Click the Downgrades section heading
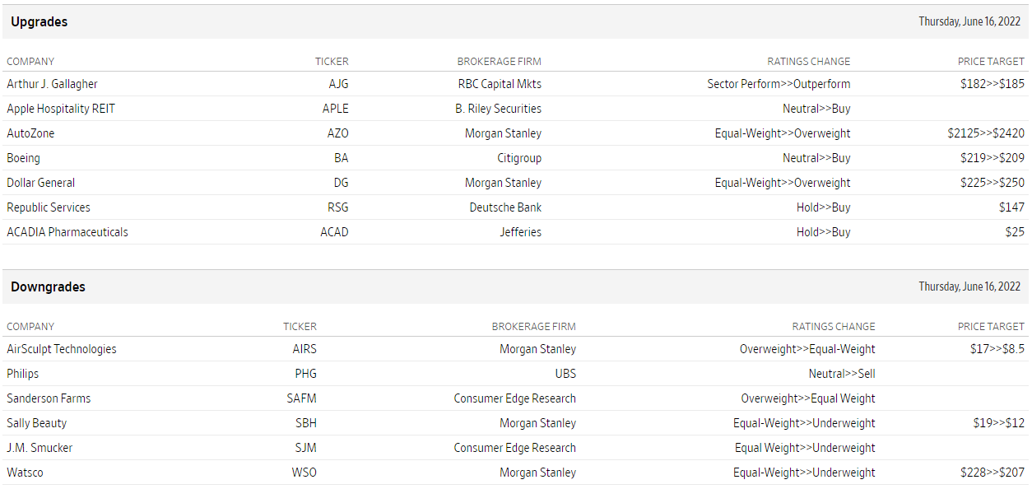The height and width of the screenshot is (489, 1032). 48,287
